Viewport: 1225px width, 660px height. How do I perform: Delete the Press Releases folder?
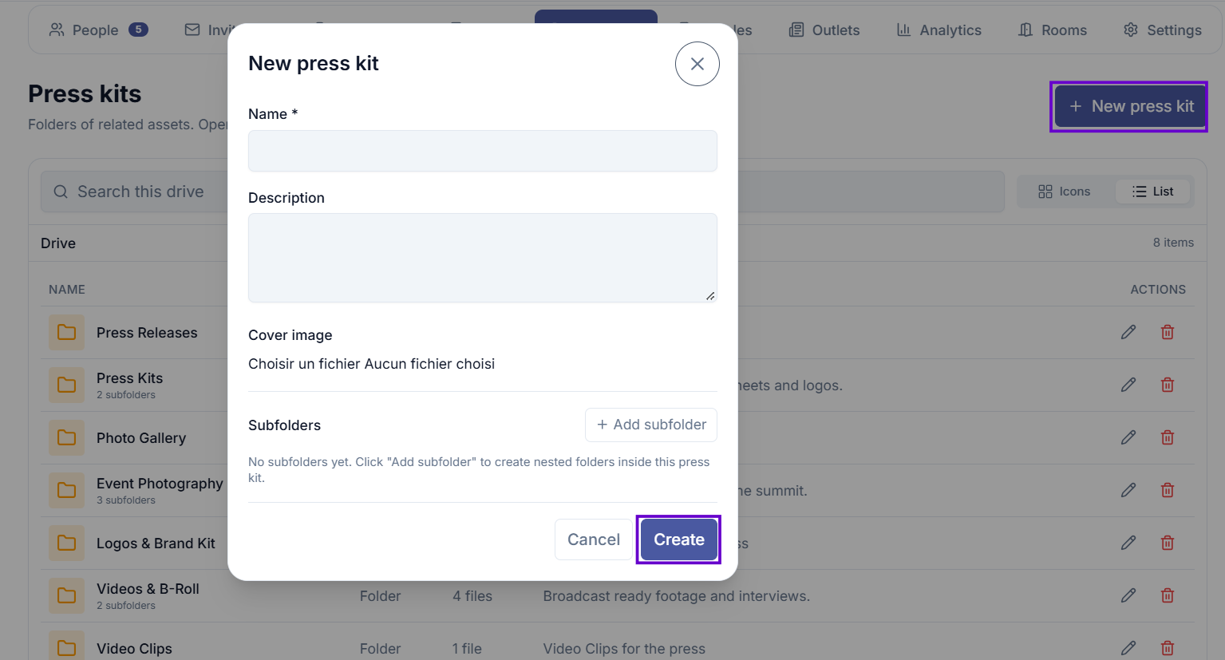(x=1167, y=332)
